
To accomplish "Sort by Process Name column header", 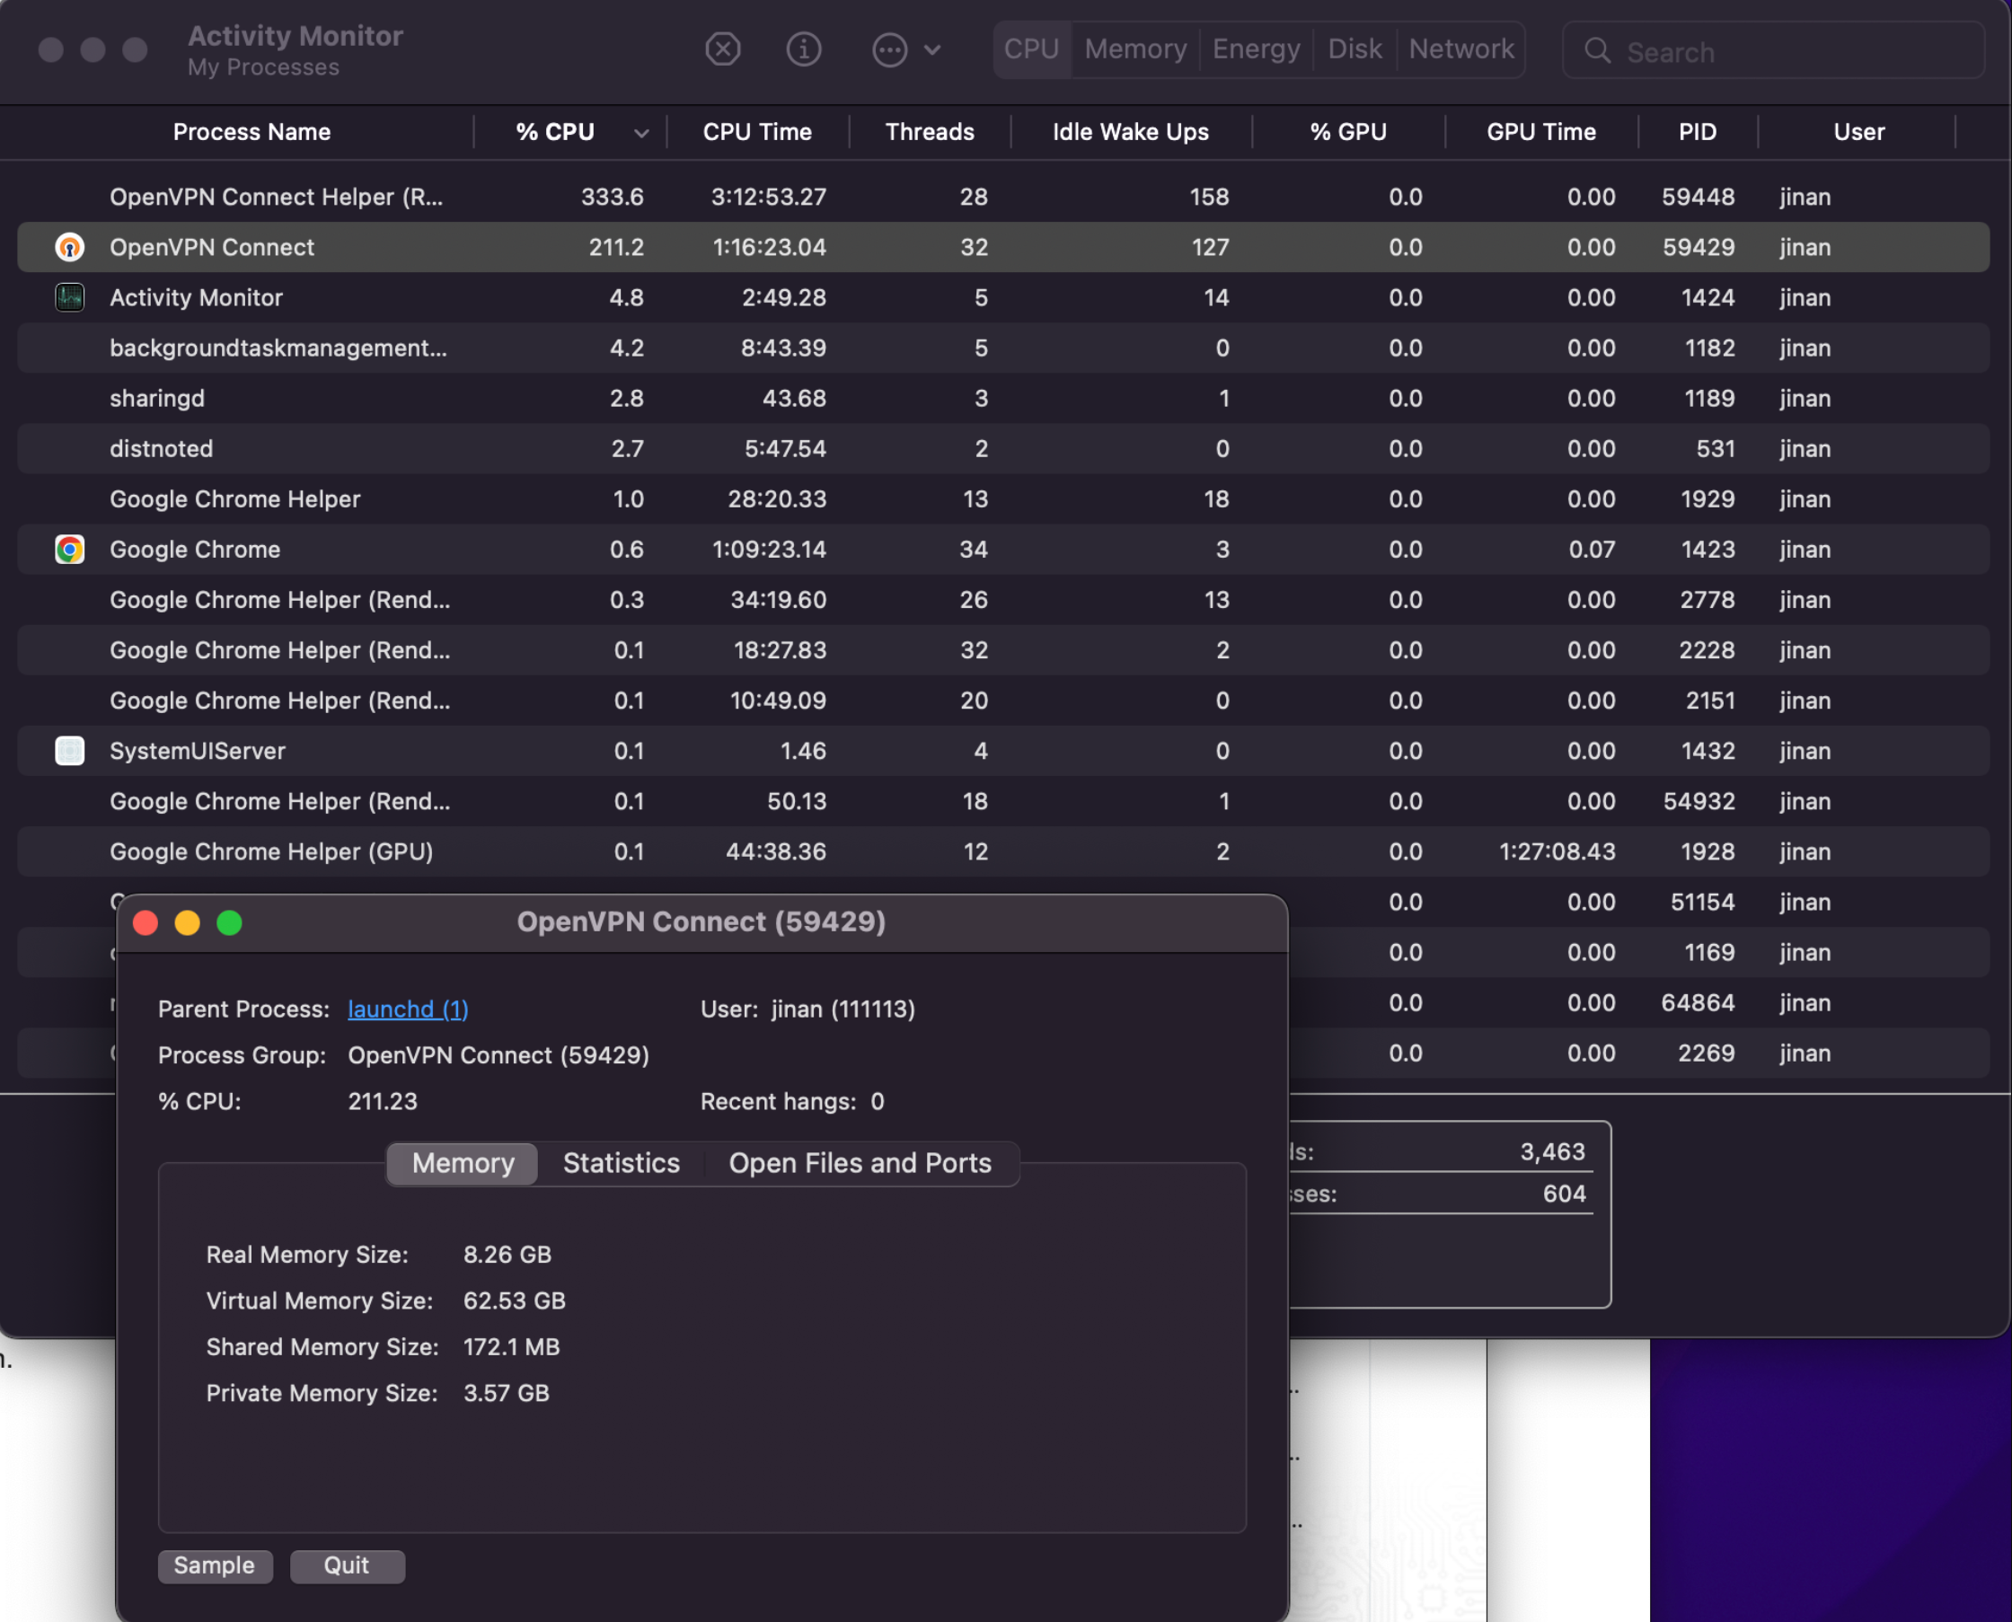I will tap(251, 132).
